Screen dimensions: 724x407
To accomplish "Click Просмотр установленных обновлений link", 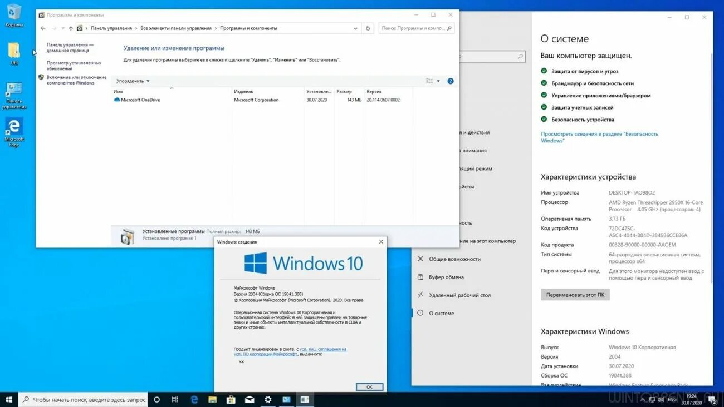I will [x=74, y=66].
